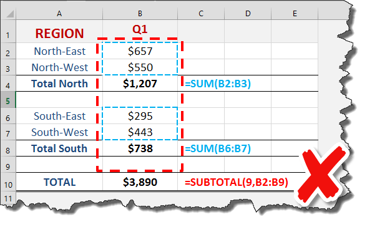Select column B header
Screen dimensions: 367x227
coord(140,13)
